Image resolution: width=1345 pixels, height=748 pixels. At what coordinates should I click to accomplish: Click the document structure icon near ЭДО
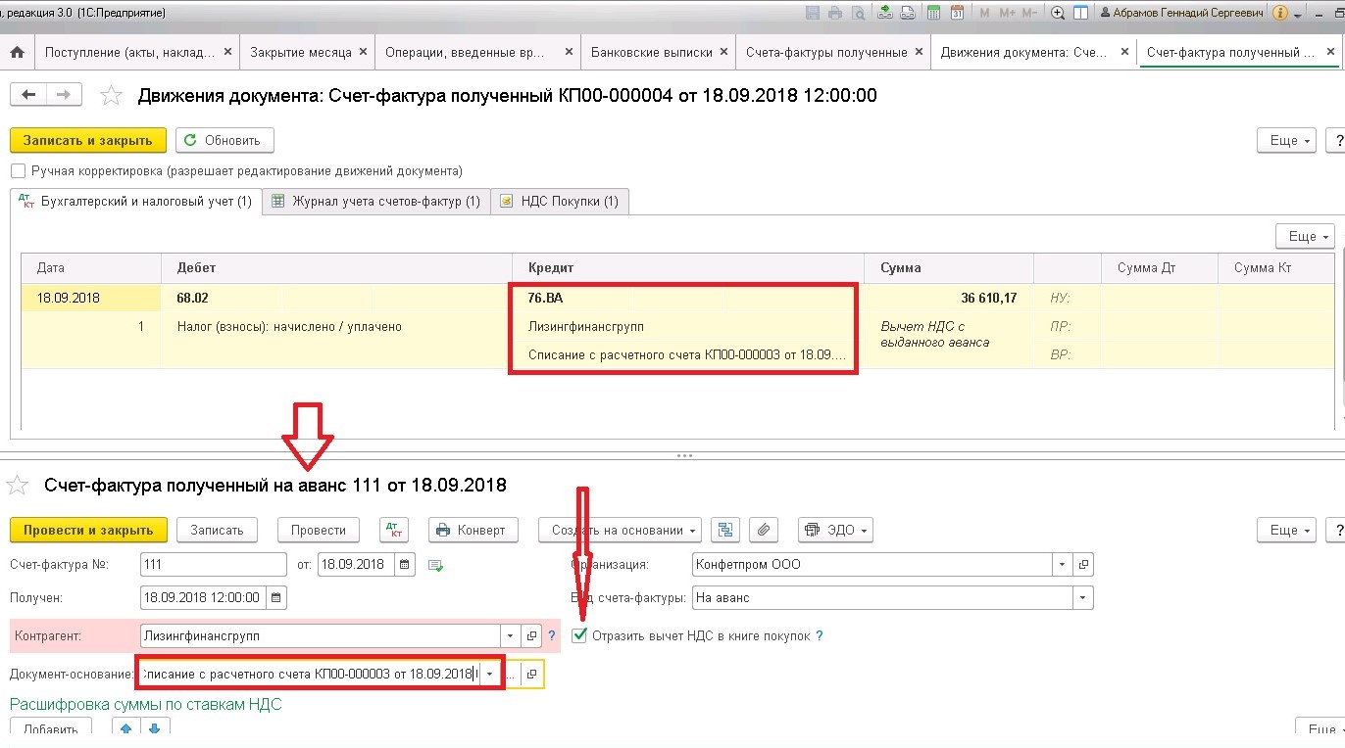tap(726, 530)
